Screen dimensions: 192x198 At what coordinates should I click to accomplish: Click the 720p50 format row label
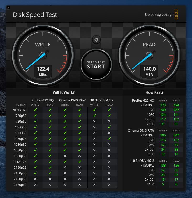click(21, 116)
